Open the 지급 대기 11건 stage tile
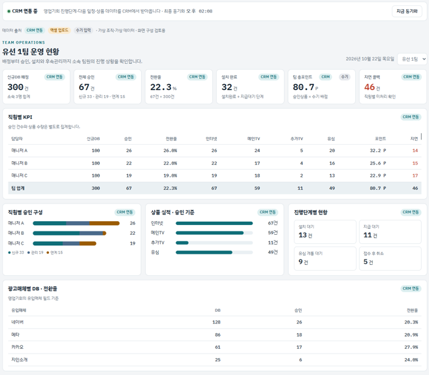The image size is (429, 375). (x=390, y=232)
